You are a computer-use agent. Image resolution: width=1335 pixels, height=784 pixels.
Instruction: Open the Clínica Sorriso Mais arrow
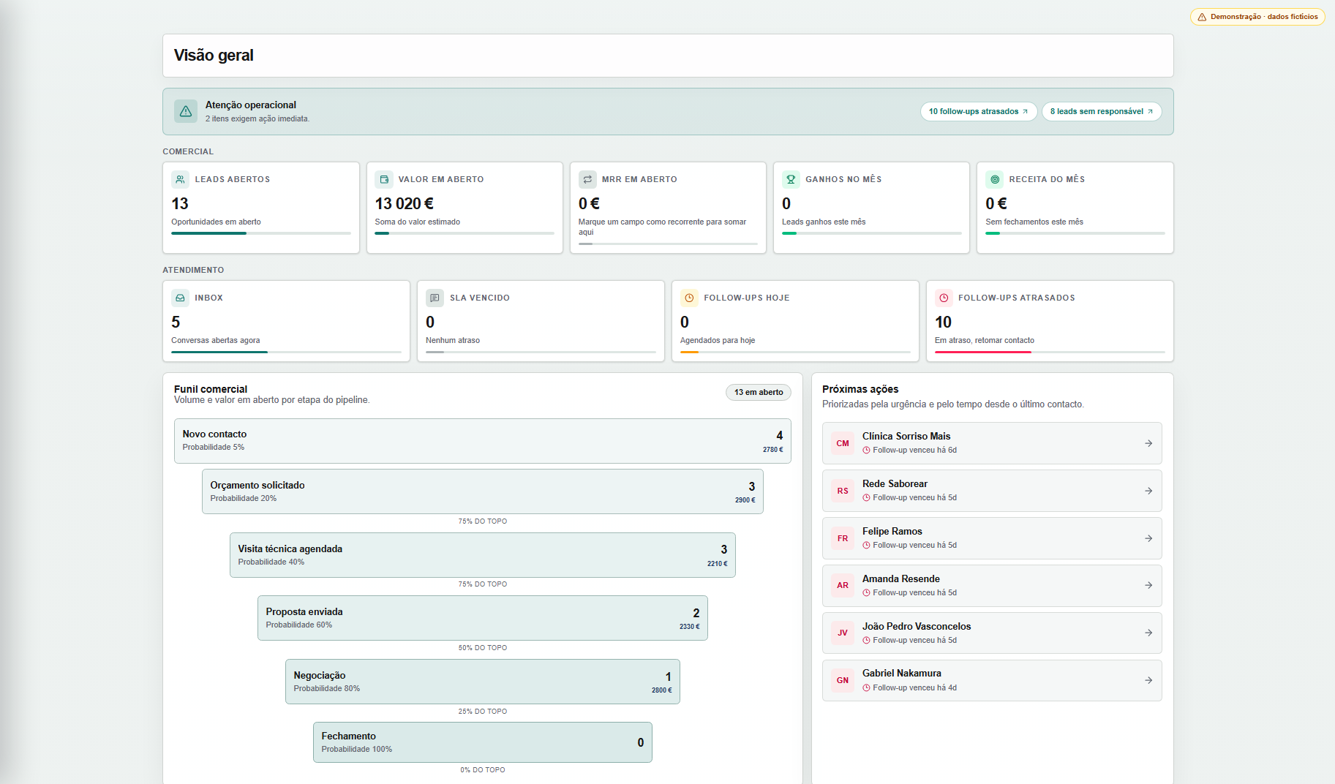point(1148,443)
